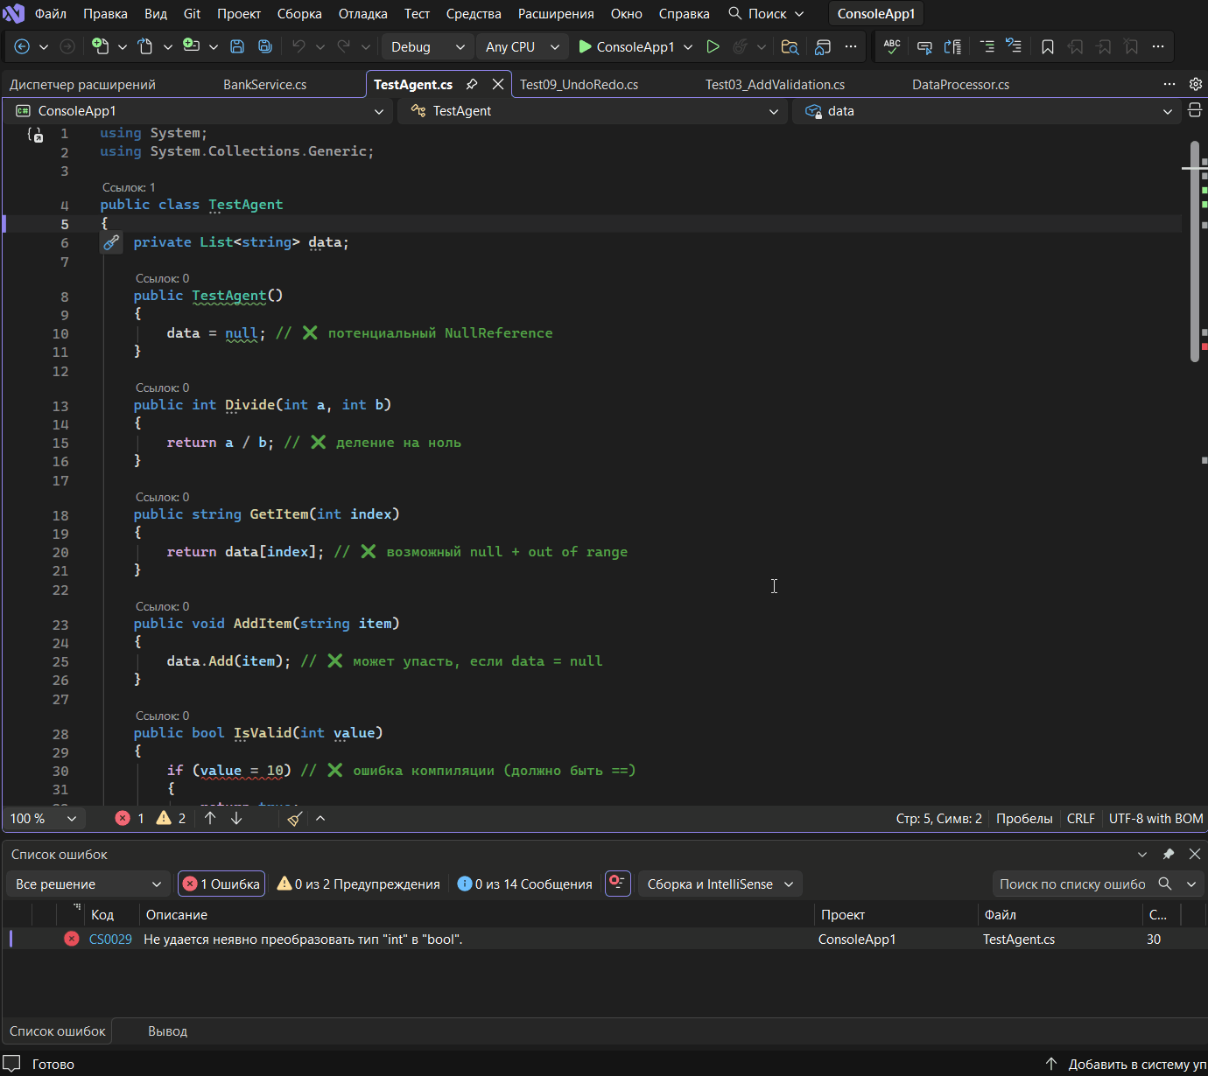
Task: Expand the Any CPU platform dropdown
Action: (522, 47)
